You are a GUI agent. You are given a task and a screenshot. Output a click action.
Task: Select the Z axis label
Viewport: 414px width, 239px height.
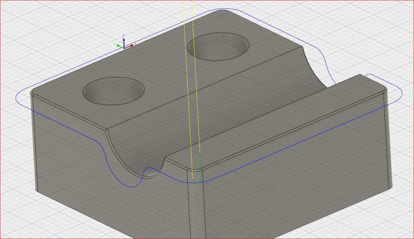coord(124,35)
